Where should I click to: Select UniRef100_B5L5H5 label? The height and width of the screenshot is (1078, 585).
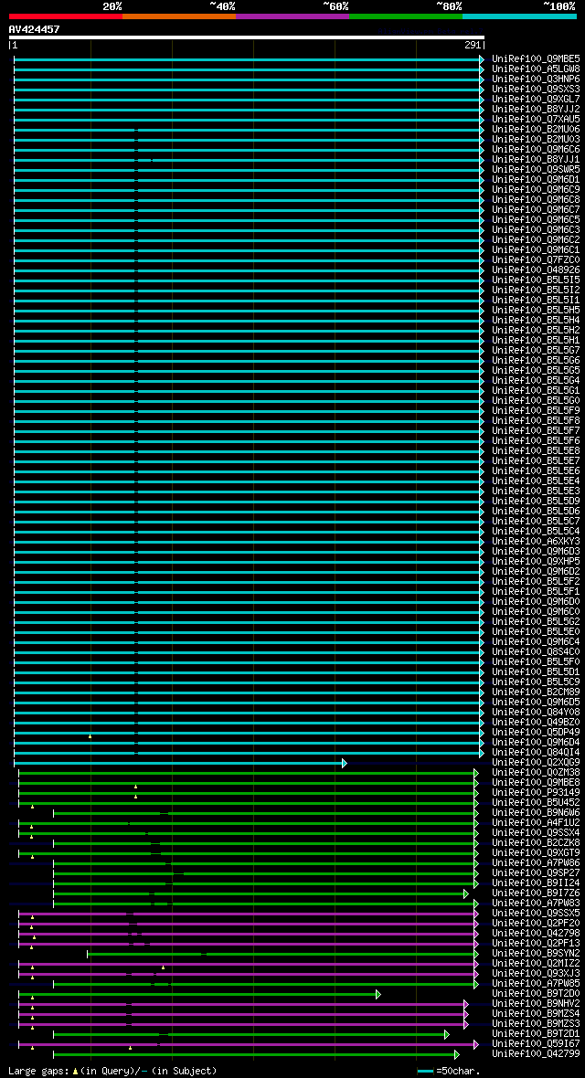click(537, 310)
